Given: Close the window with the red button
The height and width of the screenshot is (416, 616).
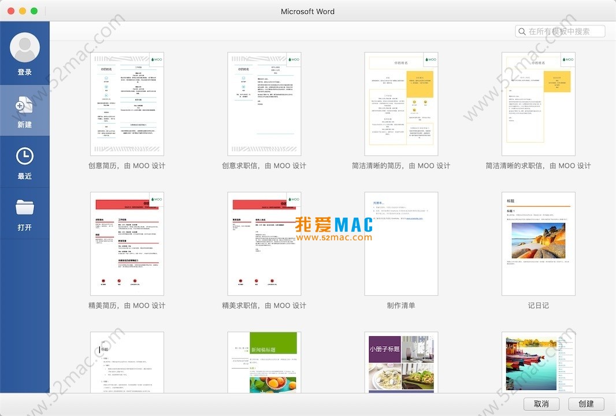Looking at the screenshot, I should (11, 11).
